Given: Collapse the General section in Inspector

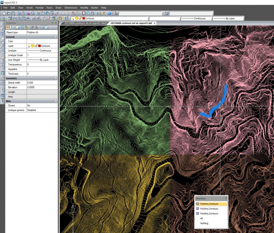Looking at the screenshot, I should 56,37.
